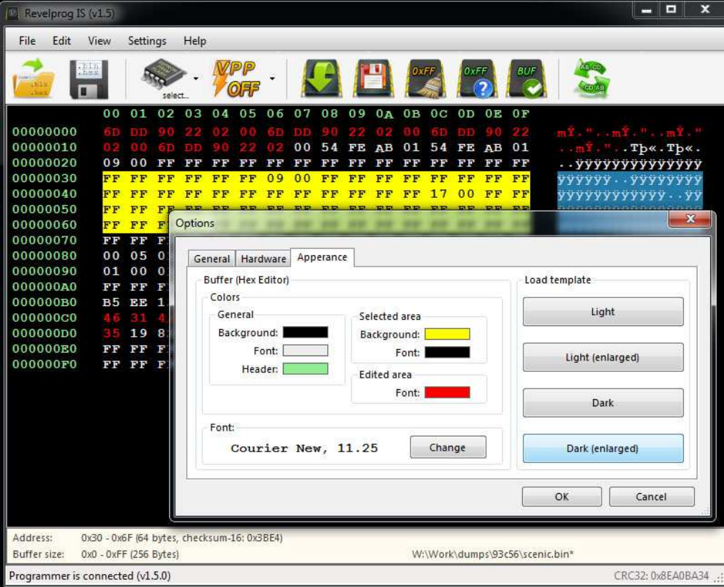Pick the General Background black color swatch
The image size is (724, 587).
click(x=305, y=333)
